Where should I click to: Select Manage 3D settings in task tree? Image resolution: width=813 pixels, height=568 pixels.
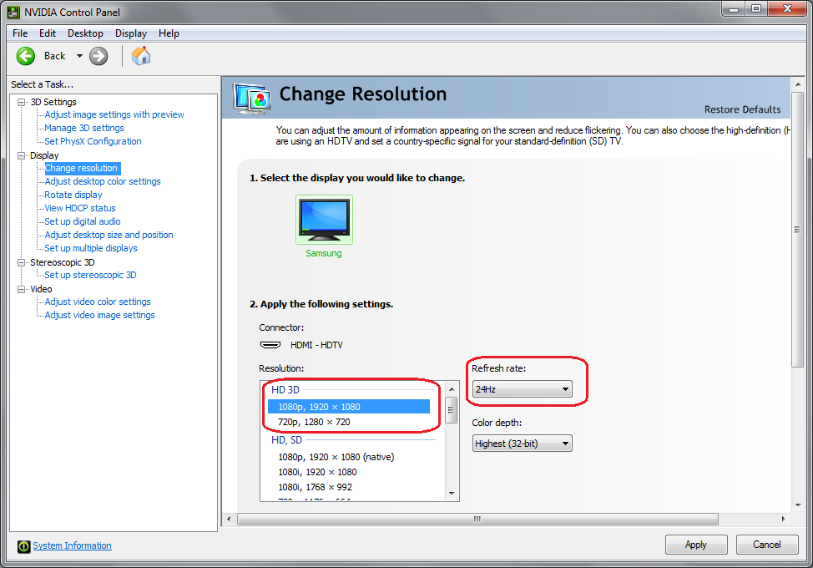[x=84, y=129]
